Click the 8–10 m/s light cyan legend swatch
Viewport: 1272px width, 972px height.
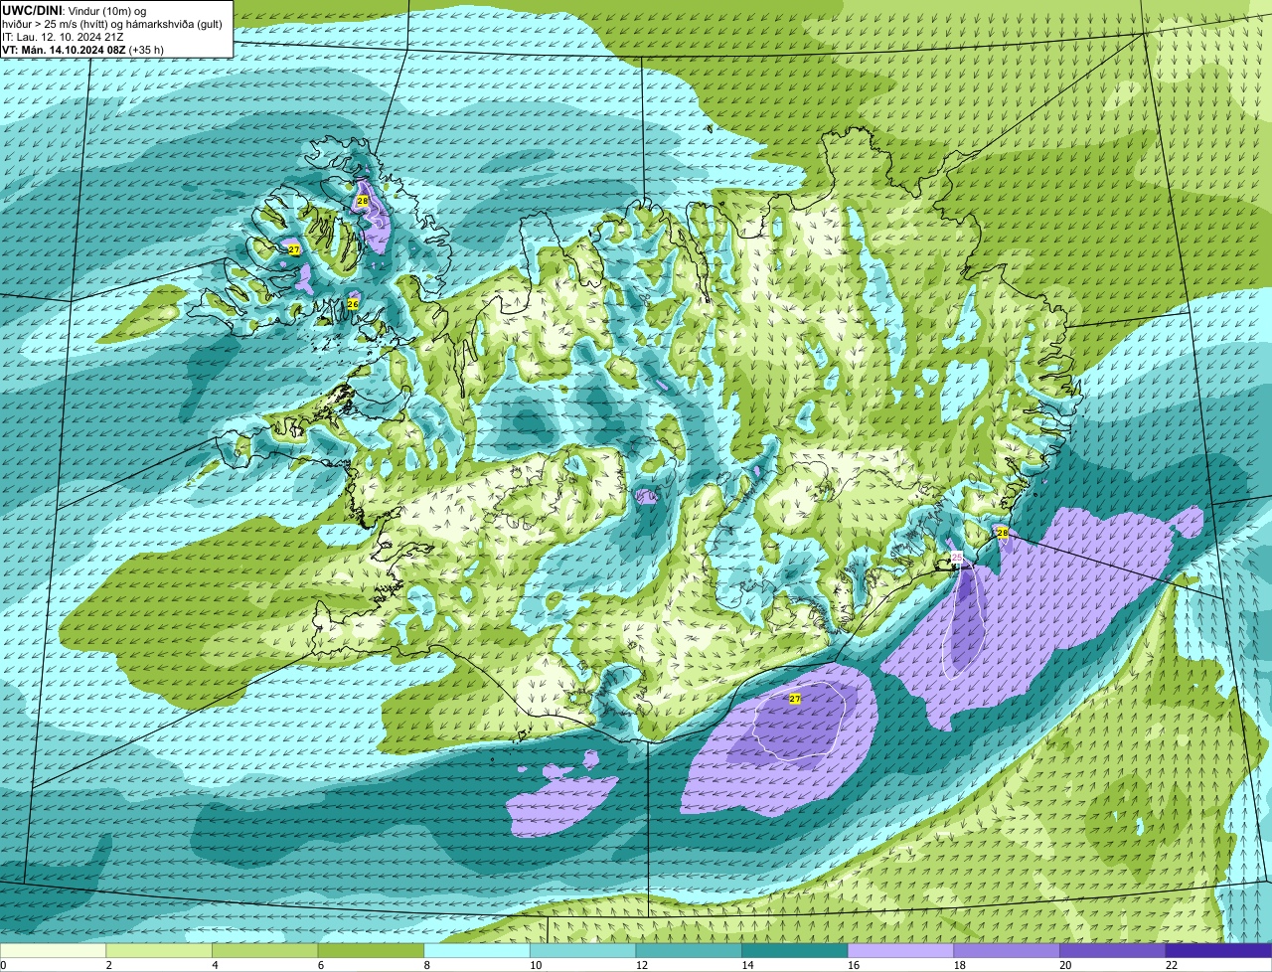point(477,951)
